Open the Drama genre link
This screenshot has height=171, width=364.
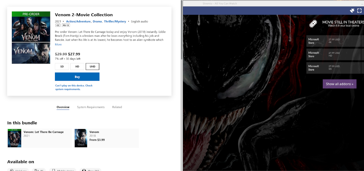point(97,21)
